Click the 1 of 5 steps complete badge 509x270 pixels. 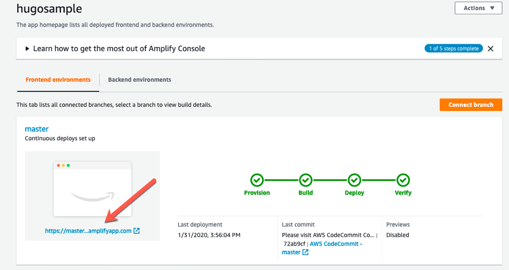click(454, 48)
